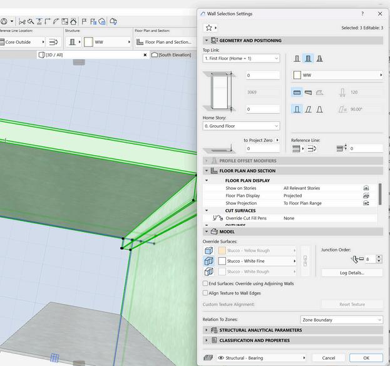Image resolution: width=390 pixels, height=366 pixels.
Task: Click the Floor Plan and Section info box button
Action: [x=165, y=42]
